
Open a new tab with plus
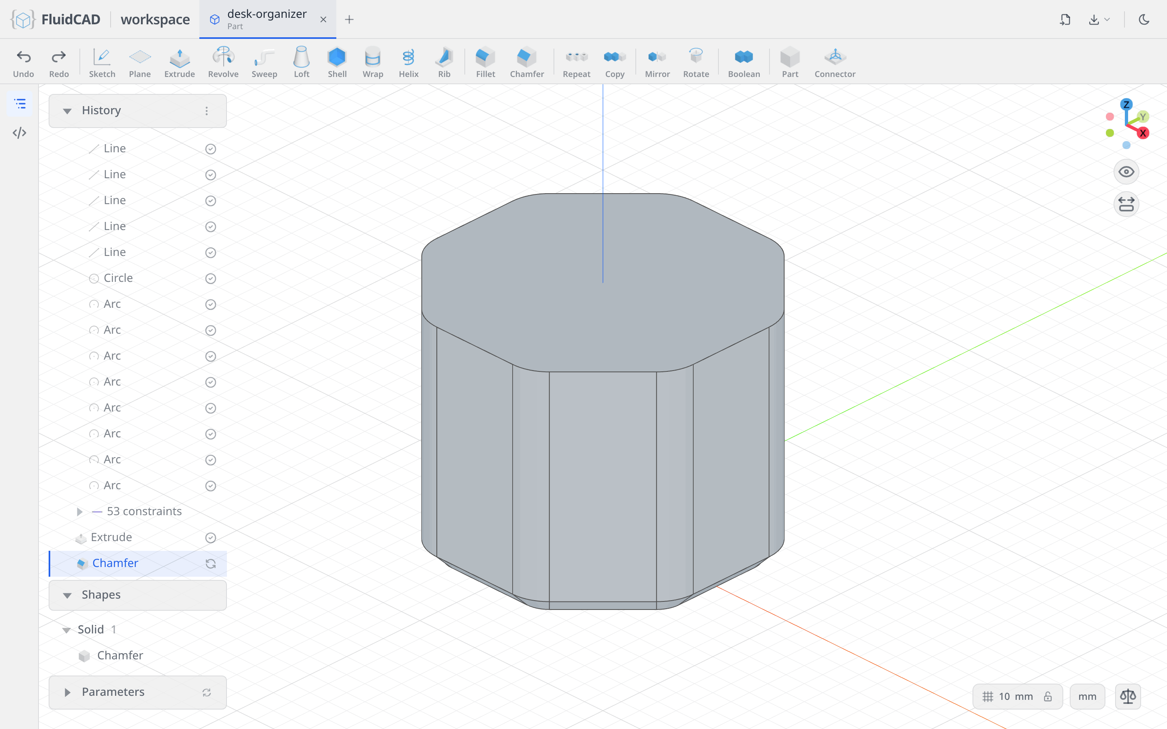pyautogui.click(x=349, y=19)
